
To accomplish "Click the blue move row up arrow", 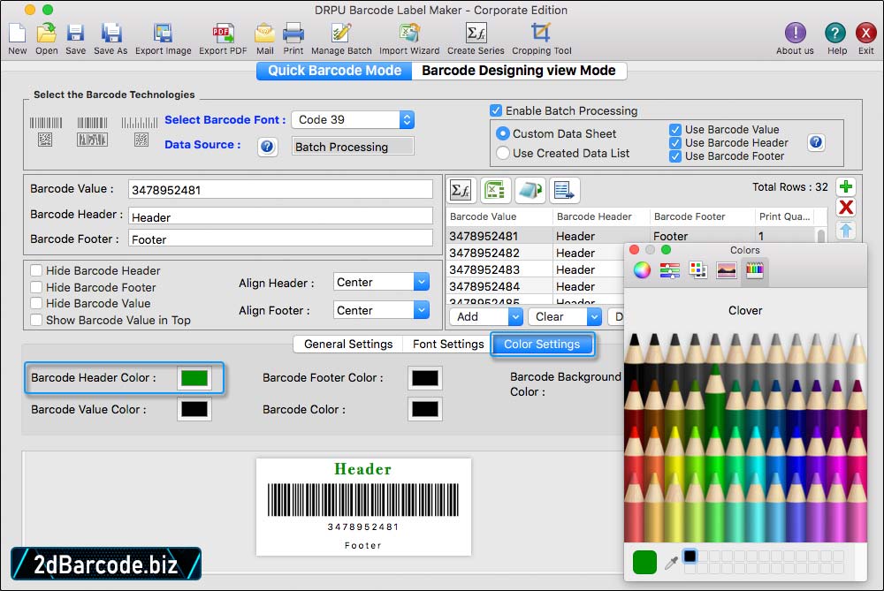I will coord(846,230).
